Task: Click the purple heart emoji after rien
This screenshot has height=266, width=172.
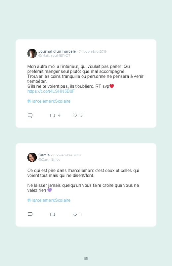Action: [x=50, y=190]
